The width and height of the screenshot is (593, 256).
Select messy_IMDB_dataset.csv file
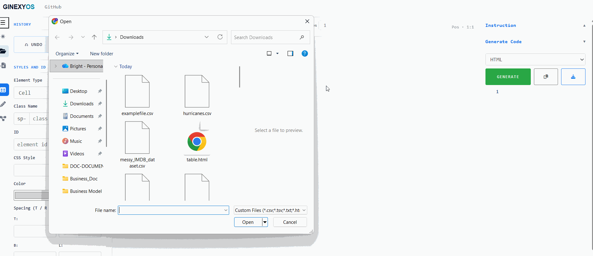(137, 145)
